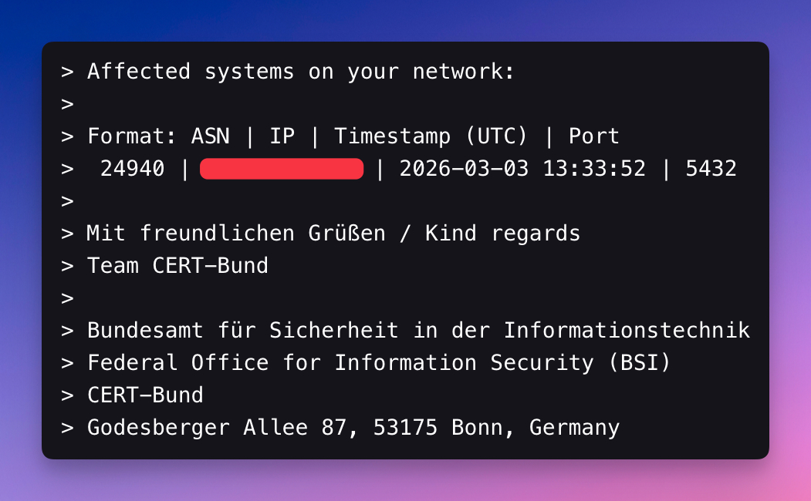Image resolution: width=811 pixels, height=501 pixels.
Task: Click the "Port" column header text
Action: tap(594, 136)
